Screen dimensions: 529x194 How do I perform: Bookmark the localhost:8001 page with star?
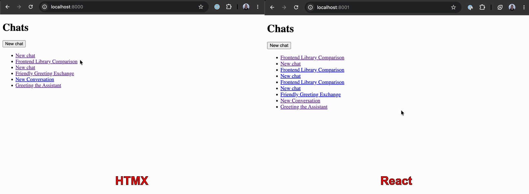click(x=453, y=7)
